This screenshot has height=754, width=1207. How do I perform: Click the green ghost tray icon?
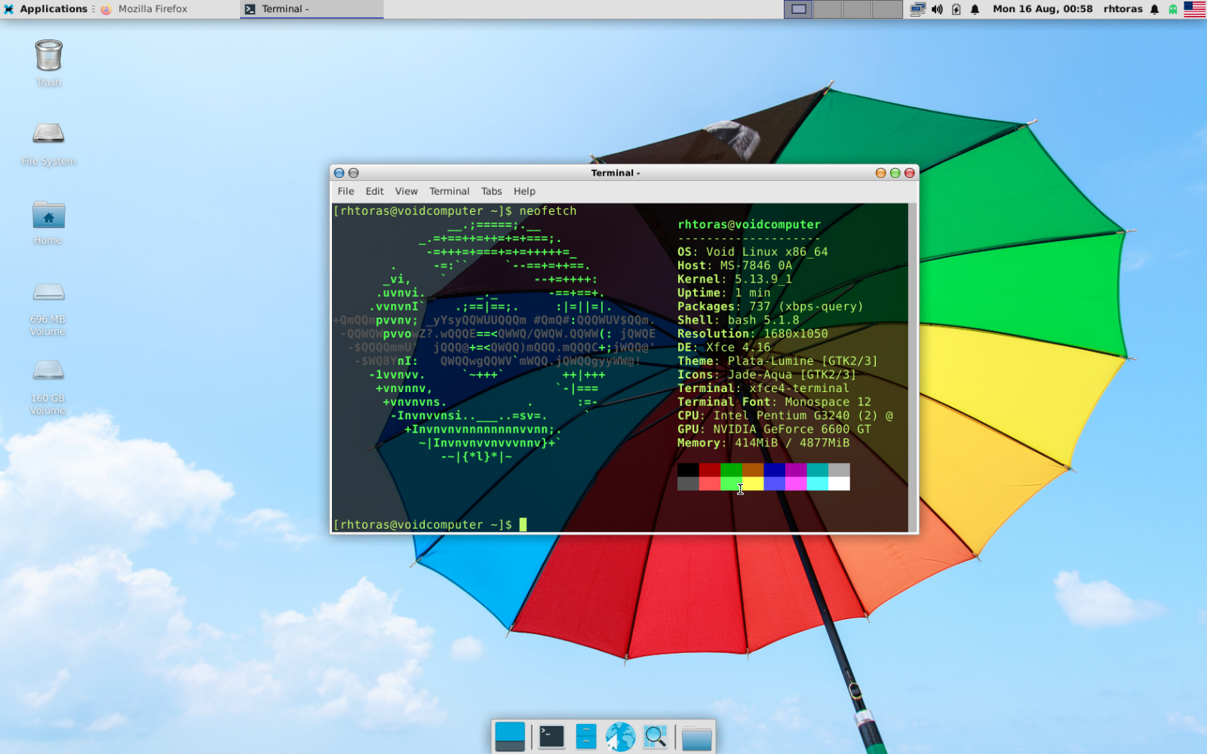[1173, 9]
